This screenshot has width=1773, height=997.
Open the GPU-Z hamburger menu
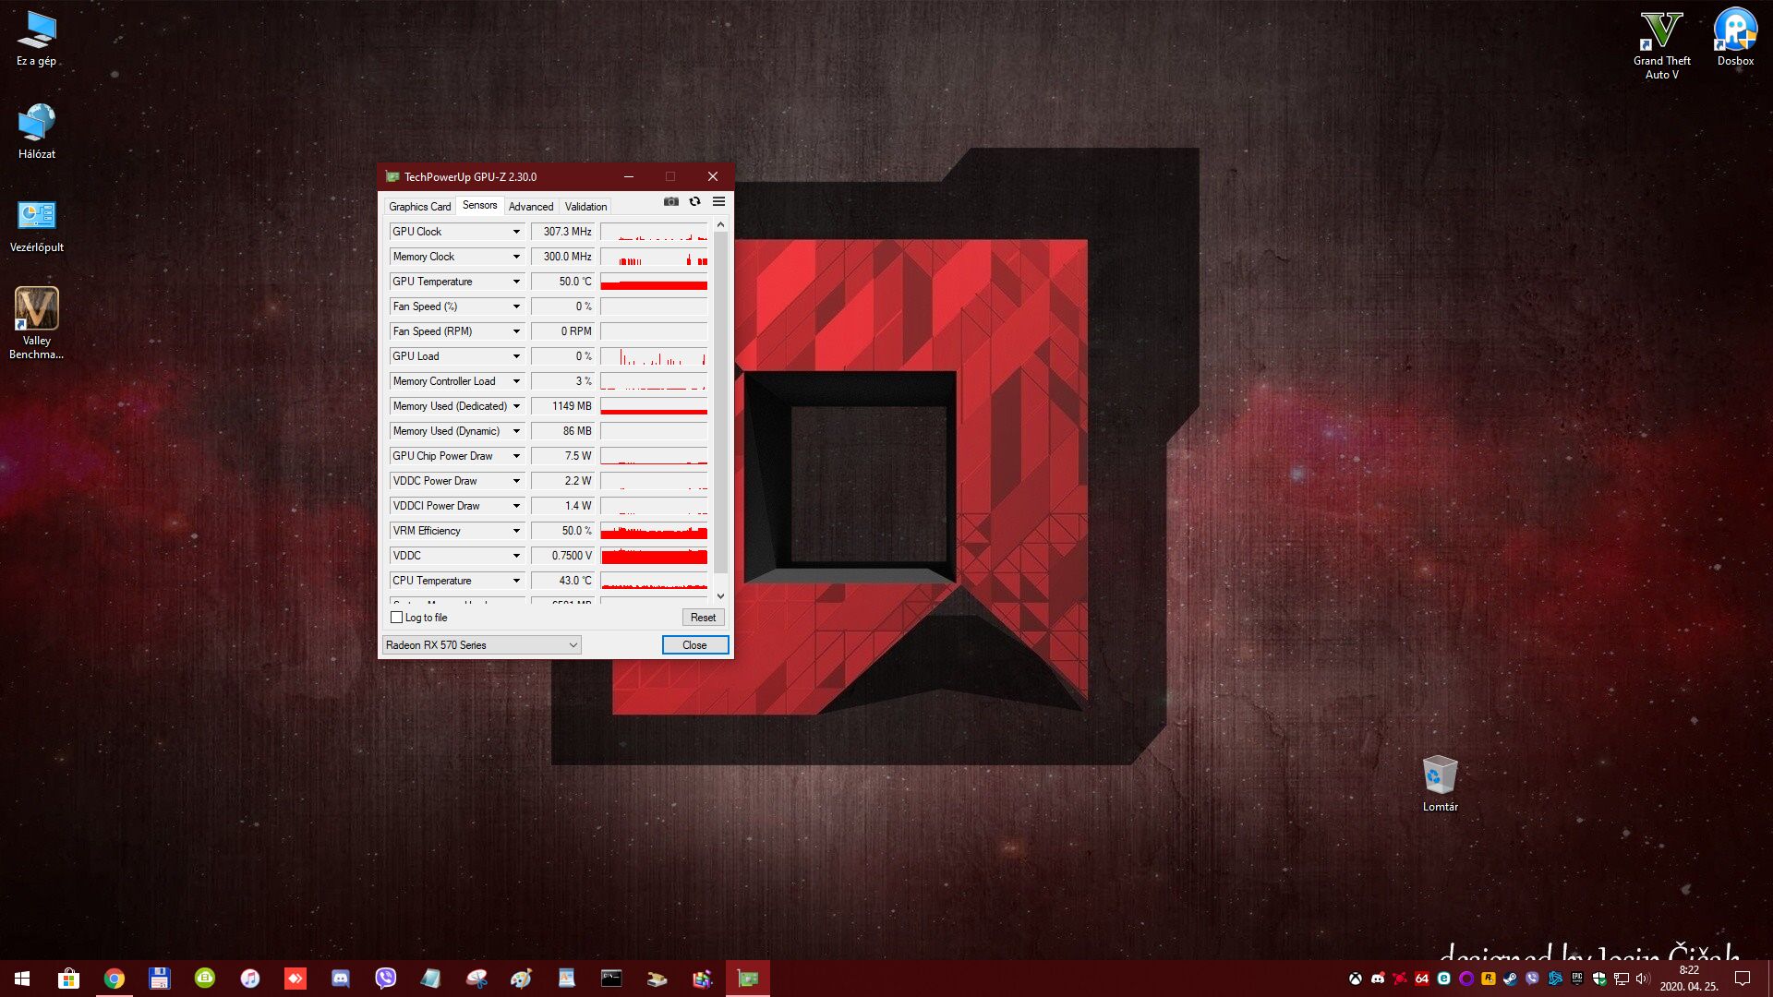[x=718, y=201]
